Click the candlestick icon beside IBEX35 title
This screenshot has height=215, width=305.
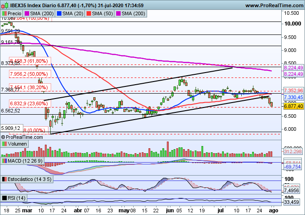click(x=4, y=5)
